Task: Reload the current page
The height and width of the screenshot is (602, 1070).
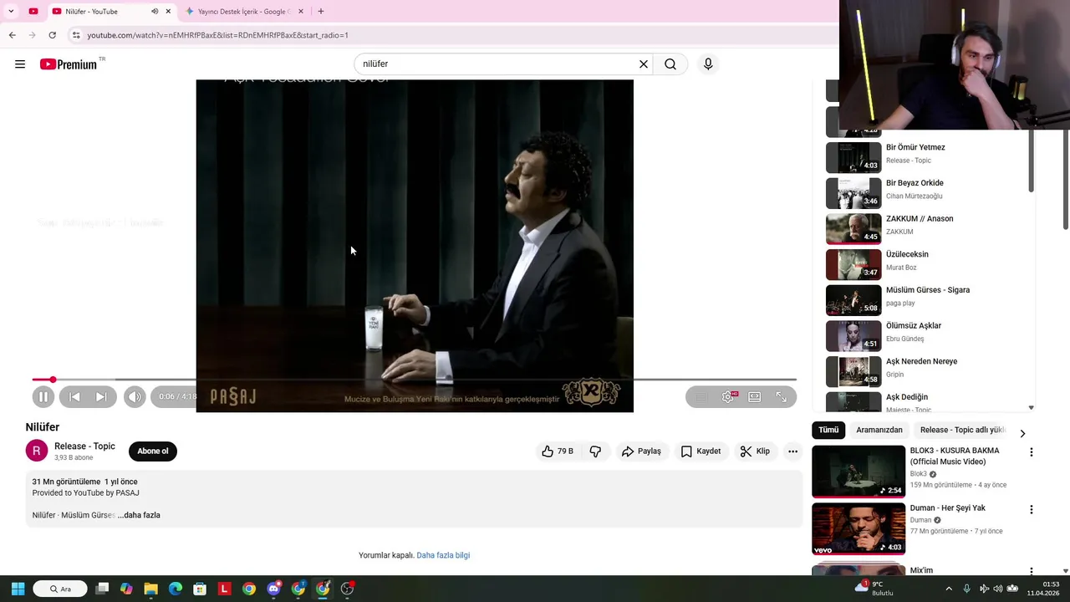Action: coord(52,35)
